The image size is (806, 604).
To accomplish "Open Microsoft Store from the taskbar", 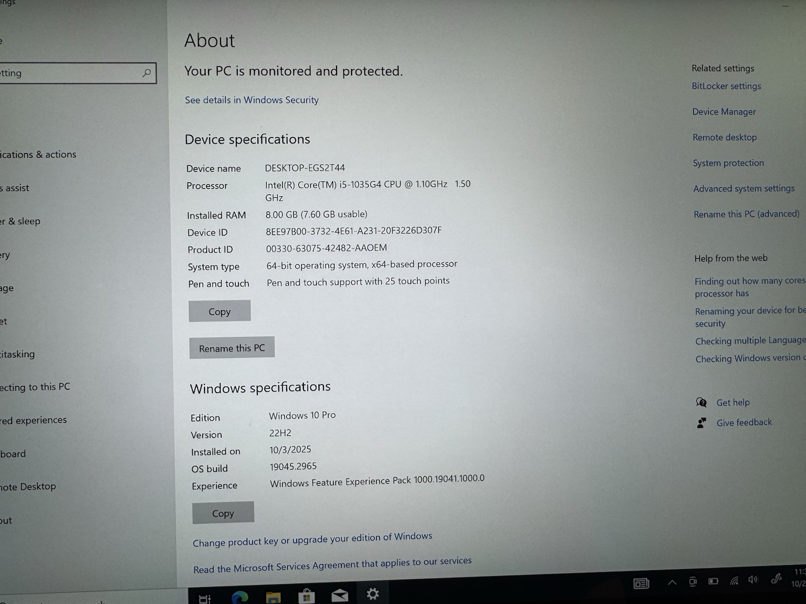I will [306, 596].
